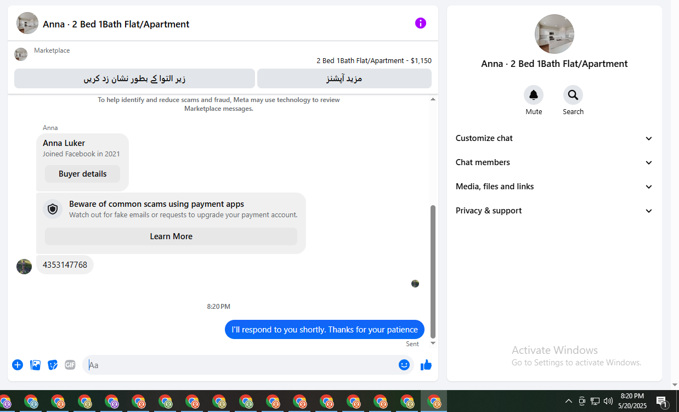Search in conversation using the magnifier icon
679x412 pixels.
573,95
